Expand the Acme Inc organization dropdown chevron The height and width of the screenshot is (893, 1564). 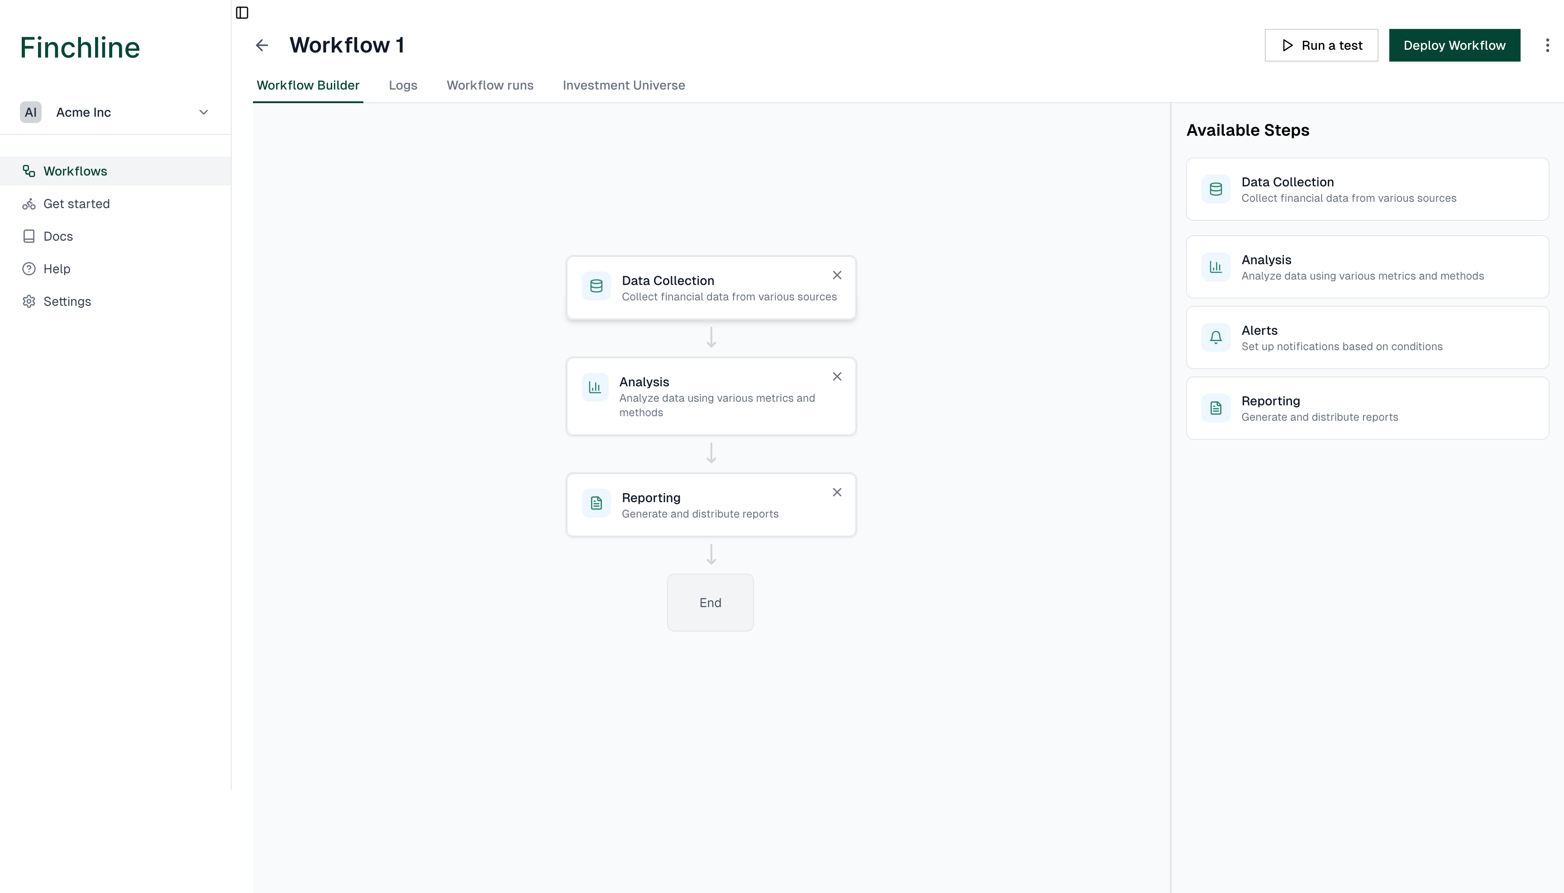click(x=204, y=112)
